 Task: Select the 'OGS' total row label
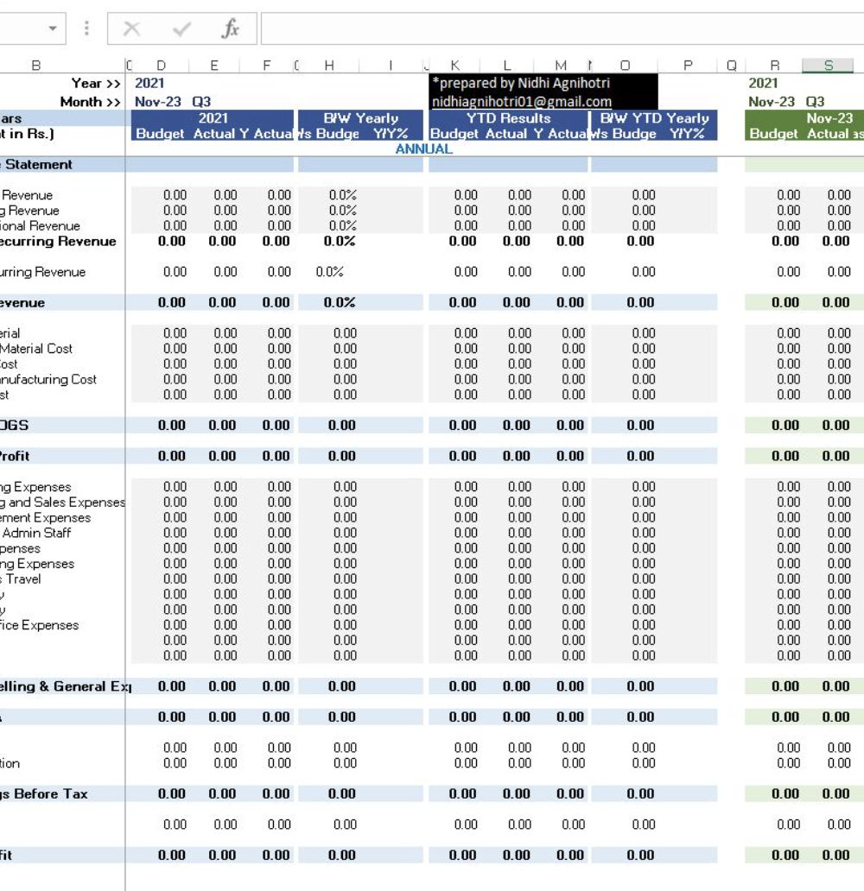coord(14,425)
